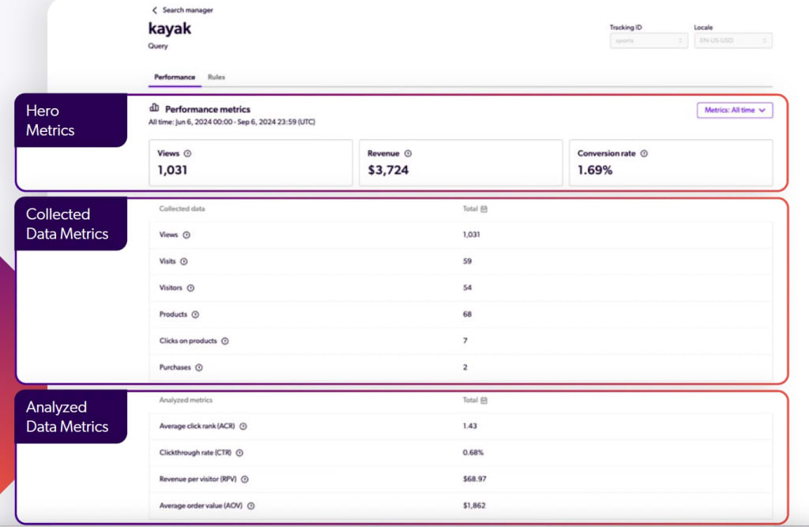Open the Metrics: All time dropdown
This screenshot has width=809, height=527.
coord(734,111)
